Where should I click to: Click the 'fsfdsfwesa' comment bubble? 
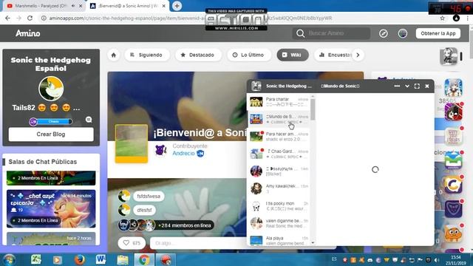tap(149, 197)
